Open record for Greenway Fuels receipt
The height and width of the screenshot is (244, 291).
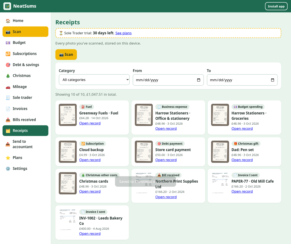click(90, 123)
